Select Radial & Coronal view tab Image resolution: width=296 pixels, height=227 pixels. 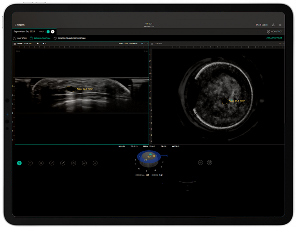click(40, 38)
